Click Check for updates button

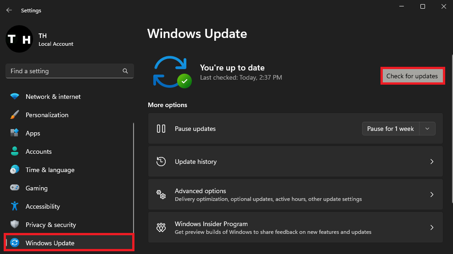[412, 76]
